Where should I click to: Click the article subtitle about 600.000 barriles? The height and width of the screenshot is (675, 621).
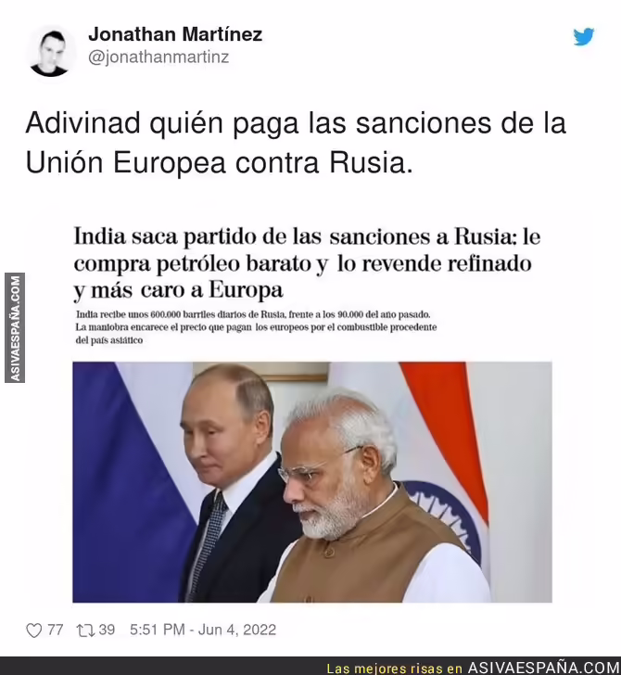coord(256,327)
